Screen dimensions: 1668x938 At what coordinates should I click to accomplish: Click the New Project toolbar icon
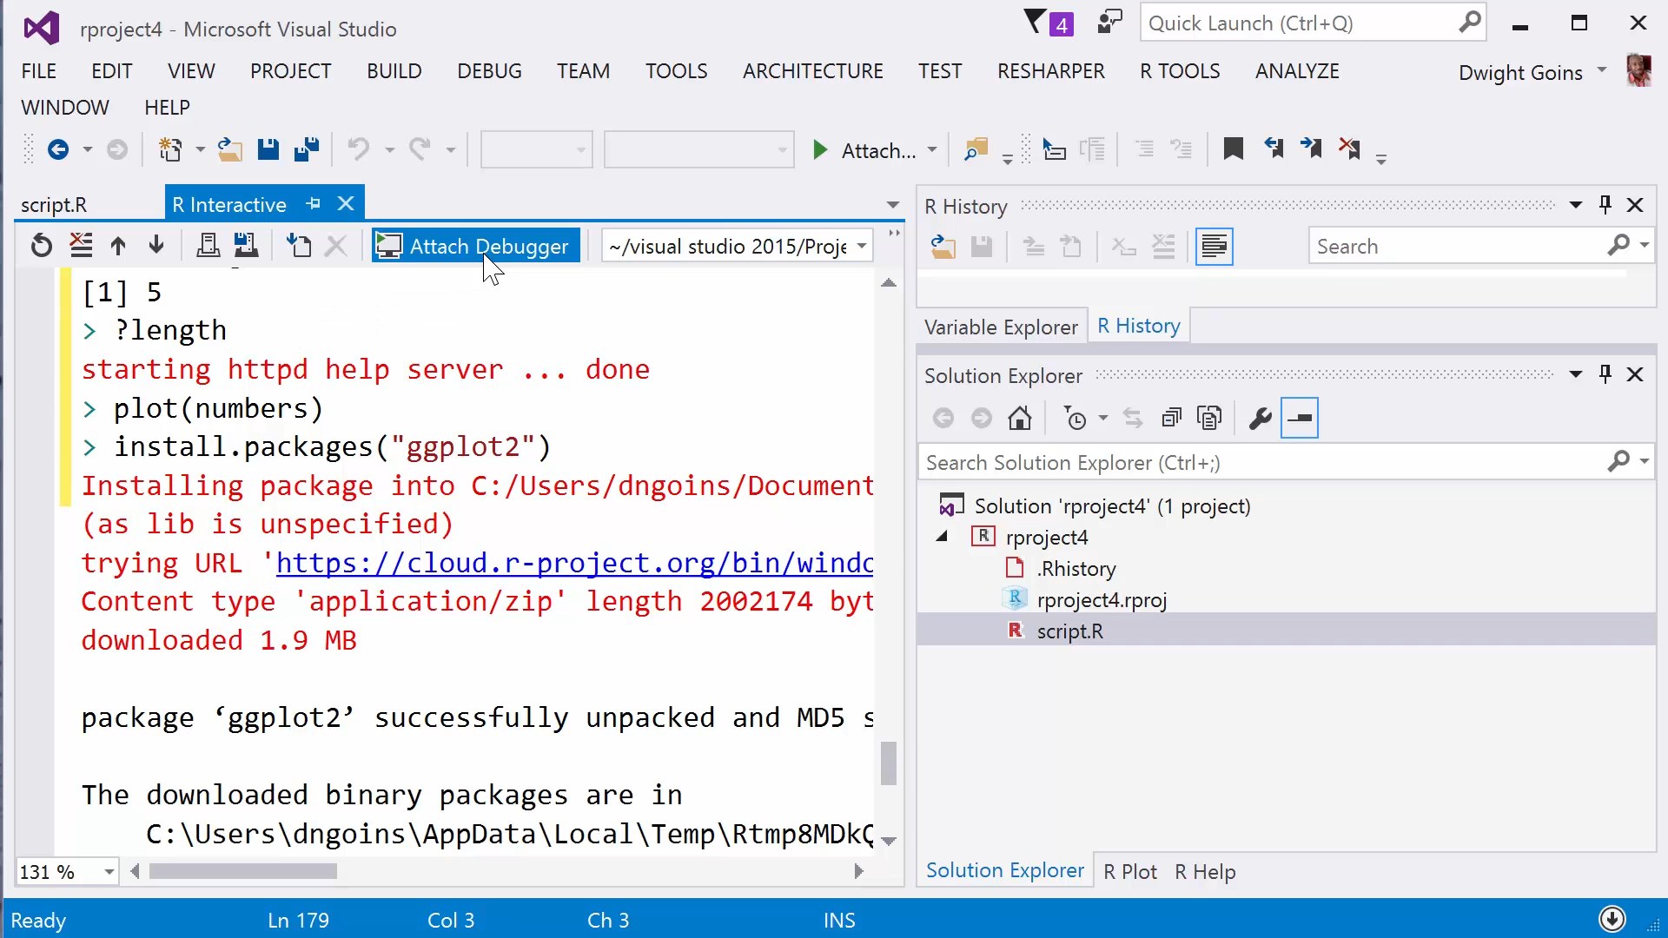171,150
